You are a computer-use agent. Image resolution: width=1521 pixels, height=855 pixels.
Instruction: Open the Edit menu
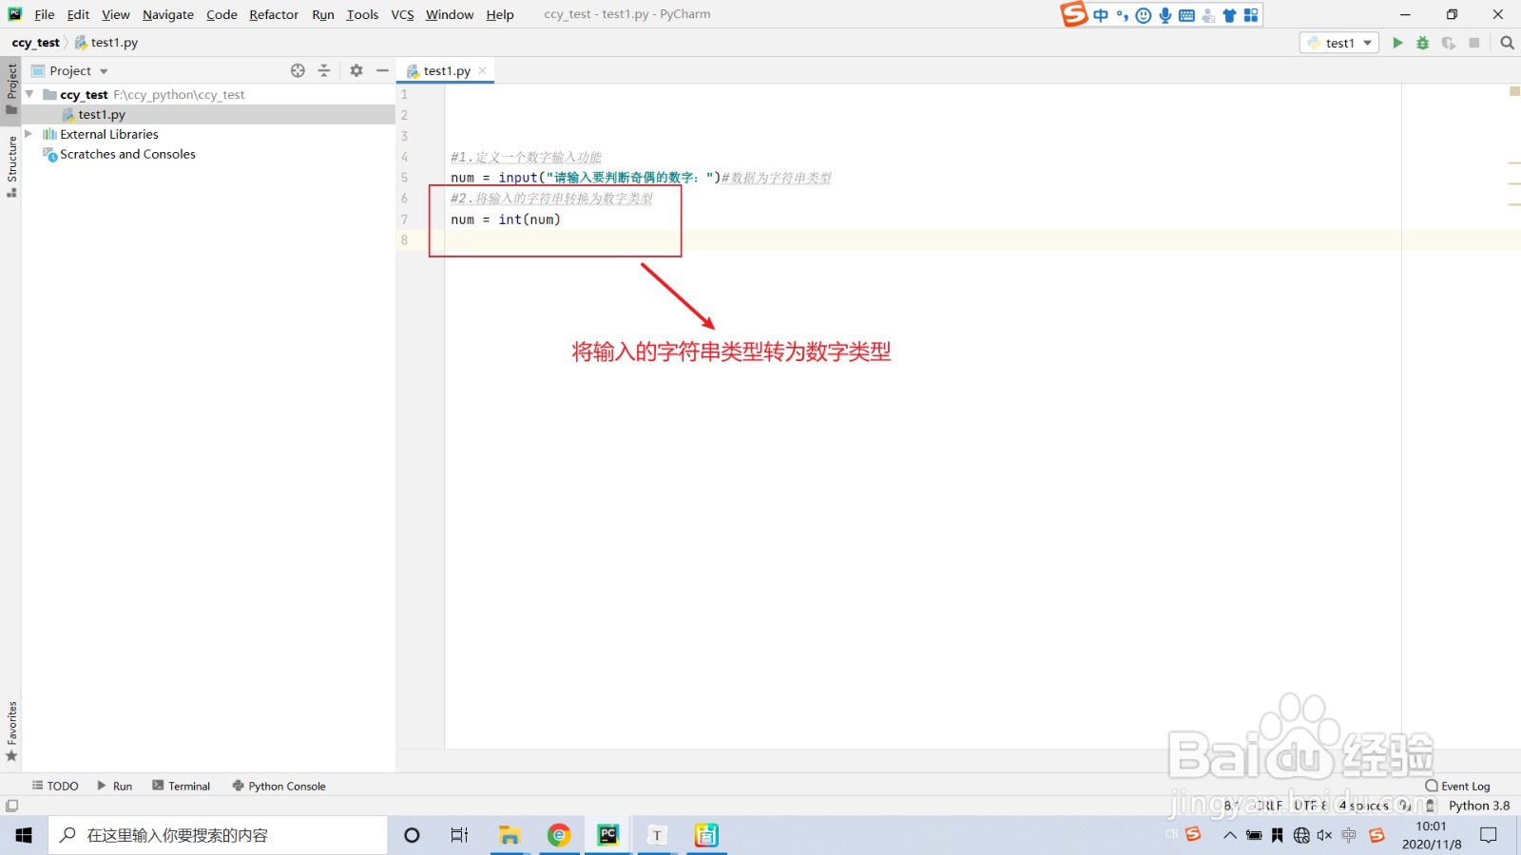(78, 14)
